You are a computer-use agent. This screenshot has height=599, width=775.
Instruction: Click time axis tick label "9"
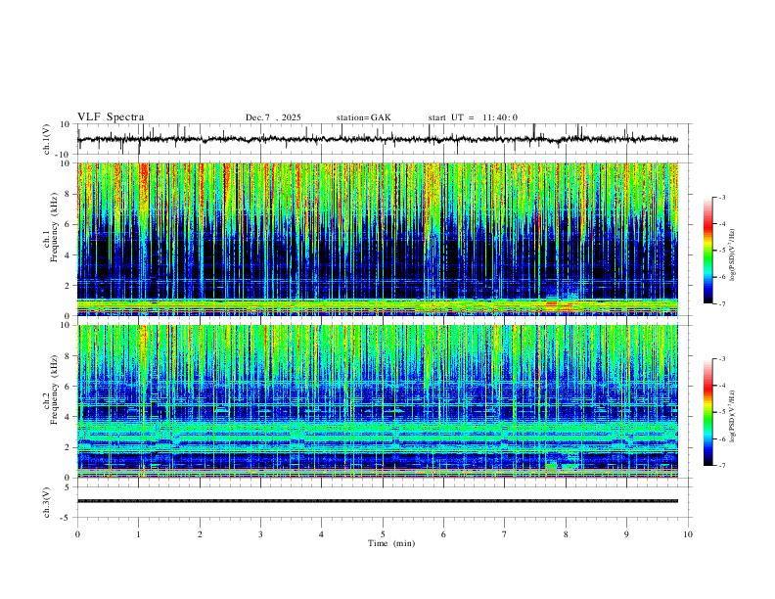tap(626, 534)
